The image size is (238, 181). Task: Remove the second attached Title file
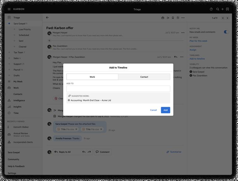pyautogui.click(x=101, y=129)
